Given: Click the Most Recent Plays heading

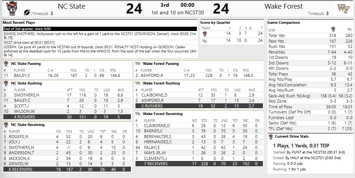Looking at the screenshot, I should pos(19,23).
